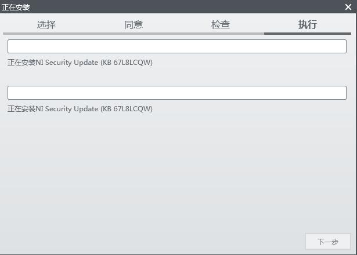The image size is (357, 255).
Task: Click KB 67L8LCQW code in lower status
Action: point(127,109)
